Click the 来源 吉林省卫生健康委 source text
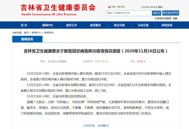189x129 pixels. point(53,61)
